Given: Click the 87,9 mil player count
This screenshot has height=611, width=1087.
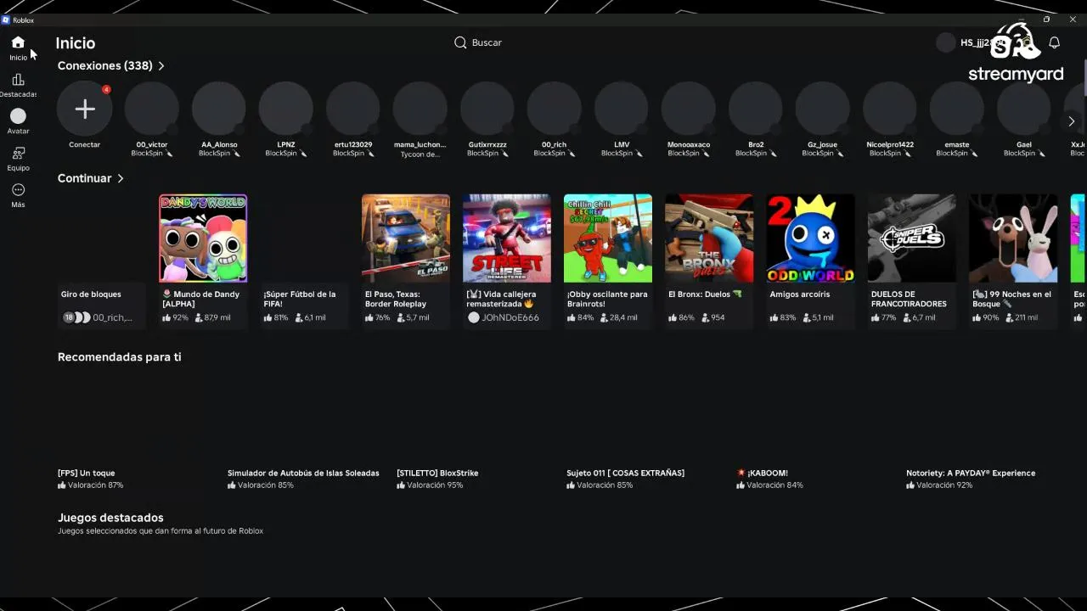Looking at the screenshot, I should (x=213, y=317).
